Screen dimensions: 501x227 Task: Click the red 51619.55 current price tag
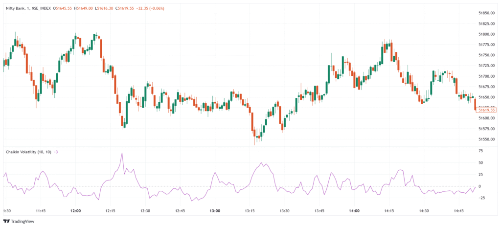tap(487, 111)
